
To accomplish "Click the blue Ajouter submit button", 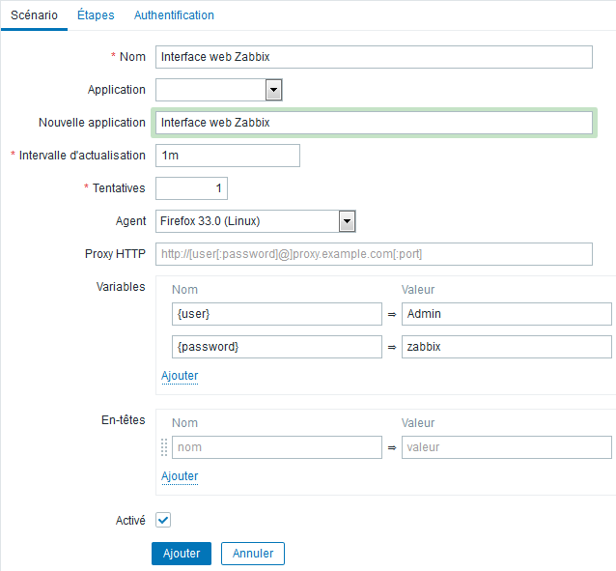I will click(182, 554).
